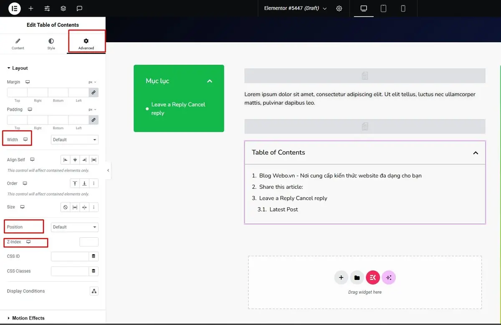This screenshot has height=325, width=501.
Task: Open the Notes speech bubble icon
Action: coord(79,8)
